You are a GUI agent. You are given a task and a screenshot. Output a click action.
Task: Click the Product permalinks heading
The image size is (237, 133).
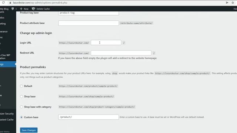click(x=33, y=67)
